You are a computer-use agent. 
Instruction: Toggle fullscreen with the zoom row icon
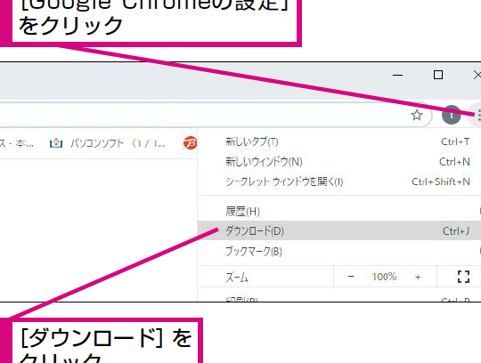[x=463, y=277]
